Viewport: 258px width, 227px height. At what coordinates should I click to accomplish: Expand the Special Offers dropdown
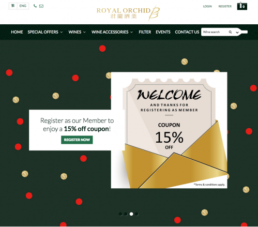click(45, 32)
